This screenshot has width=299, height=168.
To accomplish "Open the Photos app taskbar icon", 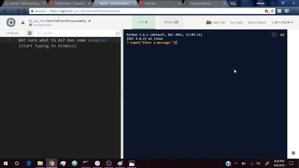I will coord(132,163).
